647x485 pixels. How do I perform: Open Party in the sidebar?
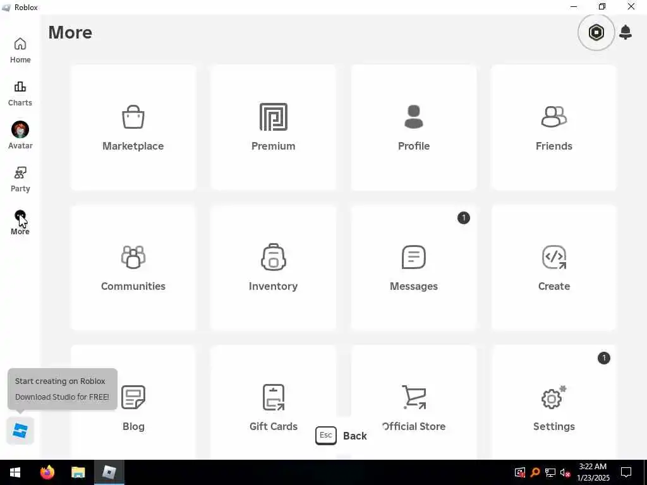tap(20, 179)
